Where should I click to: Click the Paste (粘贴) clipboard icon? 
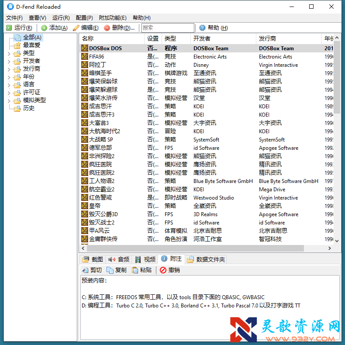click(135, 270)
